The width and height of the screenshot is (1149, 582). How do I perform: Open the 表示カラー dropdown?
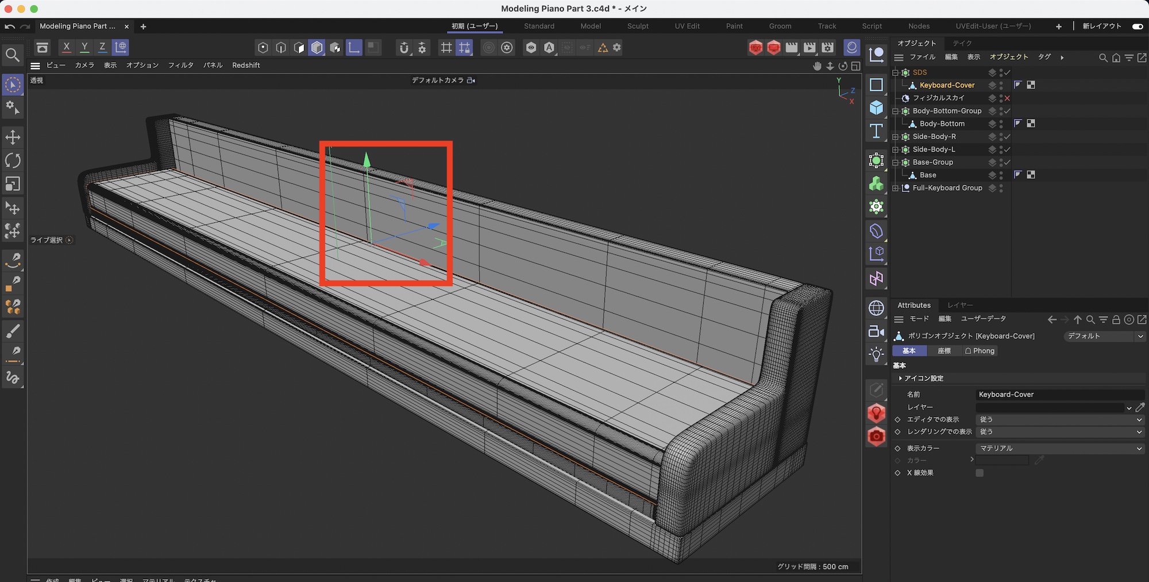(x=1059, y=448)
